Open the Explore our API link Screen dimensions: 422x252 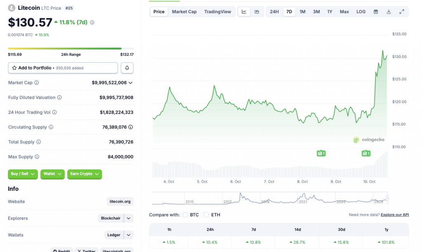pos(395,215)
